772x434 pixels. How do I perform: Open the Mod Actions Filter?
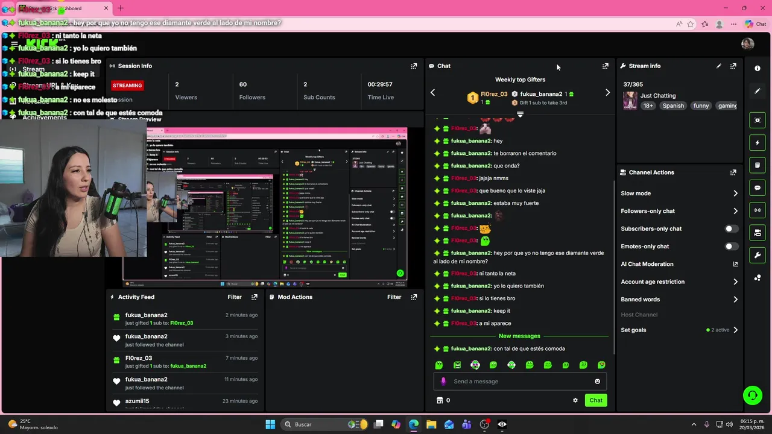point(394,297)
